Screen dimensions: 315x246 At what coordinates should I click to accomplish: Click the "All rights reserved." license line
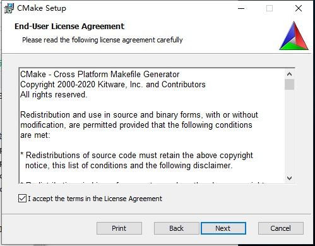(54, 95)
